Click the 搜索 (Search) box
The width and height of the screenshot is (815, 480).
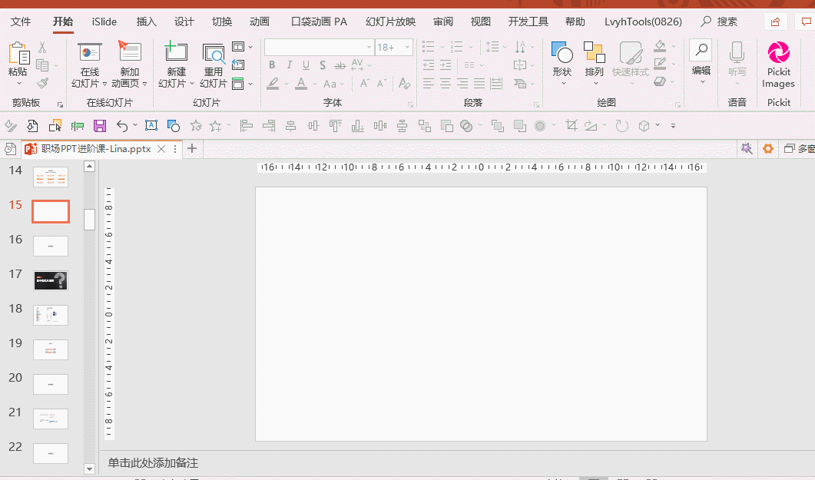click(x=719, y=22)
